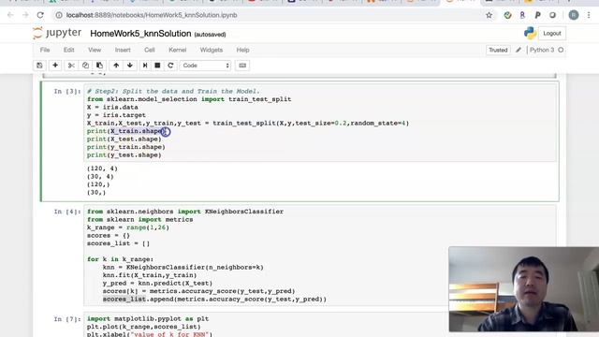Click the P extension icon in browser toolbar
Screen dimensions: 599x337
click(x=537, y=15)
